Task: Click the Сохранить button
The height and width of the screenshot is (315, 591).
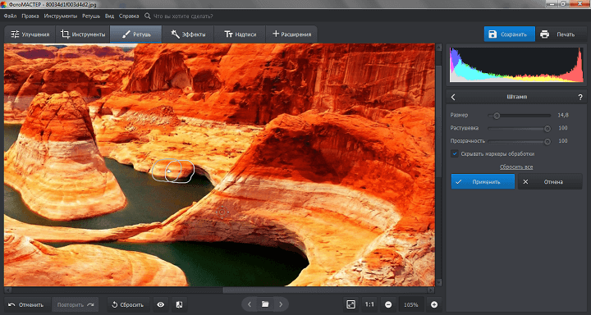Action: tap(509, 34)
